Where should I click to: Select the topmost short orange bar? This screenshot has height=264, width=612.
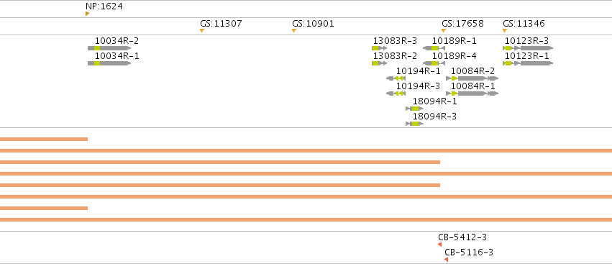(x=44, y=139)
